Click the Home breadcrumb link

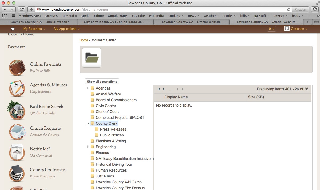click(84, 40)
